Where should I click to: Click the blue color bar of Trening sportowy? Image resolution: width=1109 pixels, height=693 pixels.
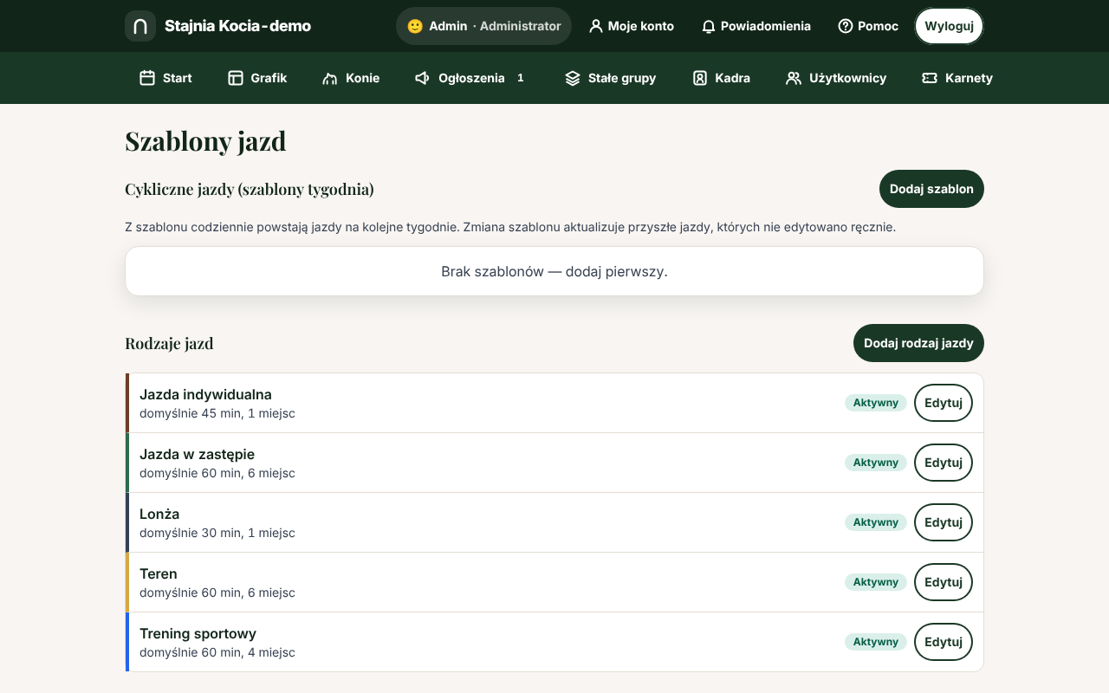click(x=127, y=642)
